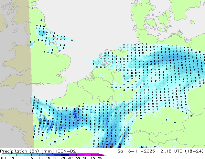Click the 25–30 mm dark blue swatch
Viewport: 205px width, 159px height.
65,155
